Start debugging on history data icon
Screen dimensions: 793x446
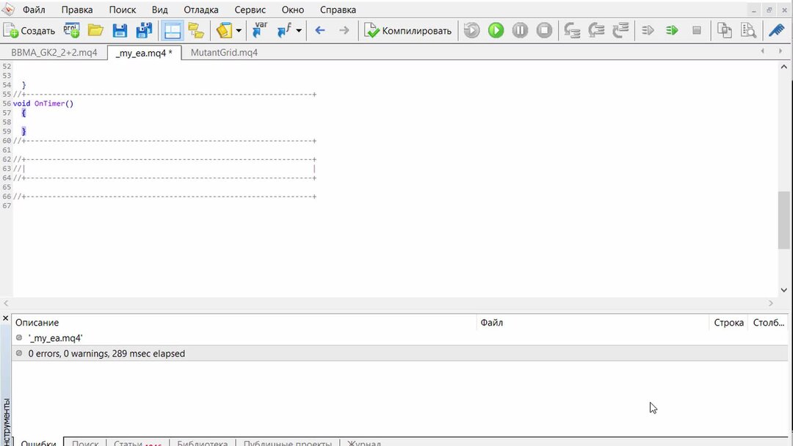coord(472,31)
